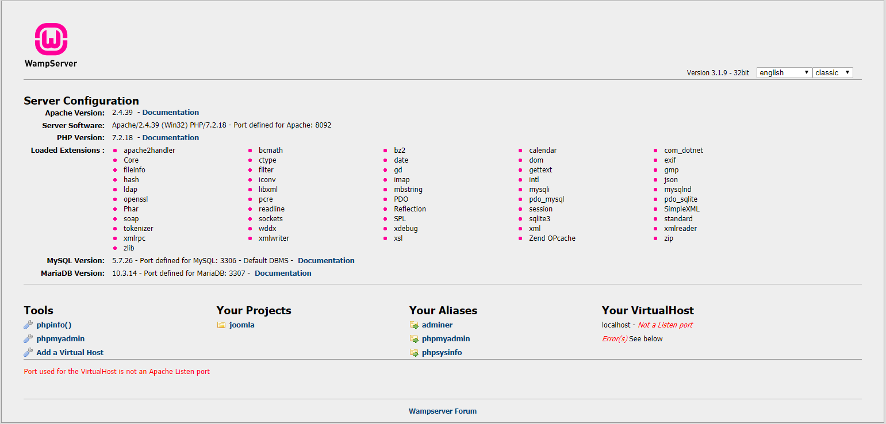886x424 pixels.
Task: Click the Reflection extension entry
Action: [x=410, y=209]
